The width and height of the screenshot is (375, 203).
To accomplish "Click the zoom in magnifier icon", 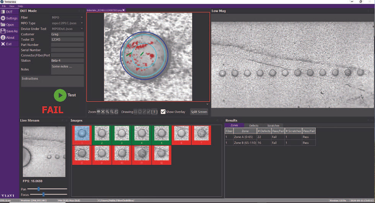I will (x=108, y=112).
